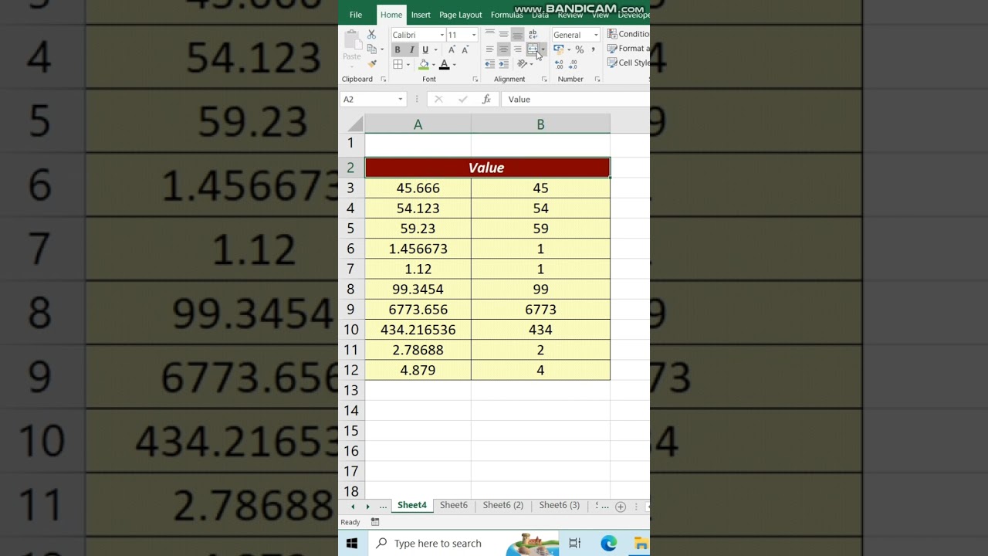Apply the Font Color A icon

pos(444,64)
